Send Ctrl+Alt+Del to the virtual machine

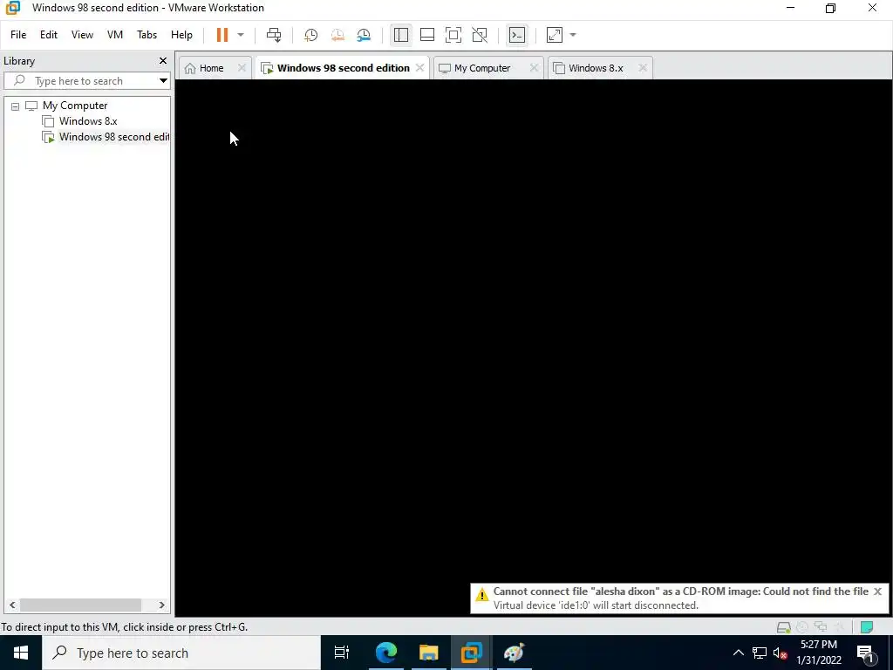tap(274, 35)
